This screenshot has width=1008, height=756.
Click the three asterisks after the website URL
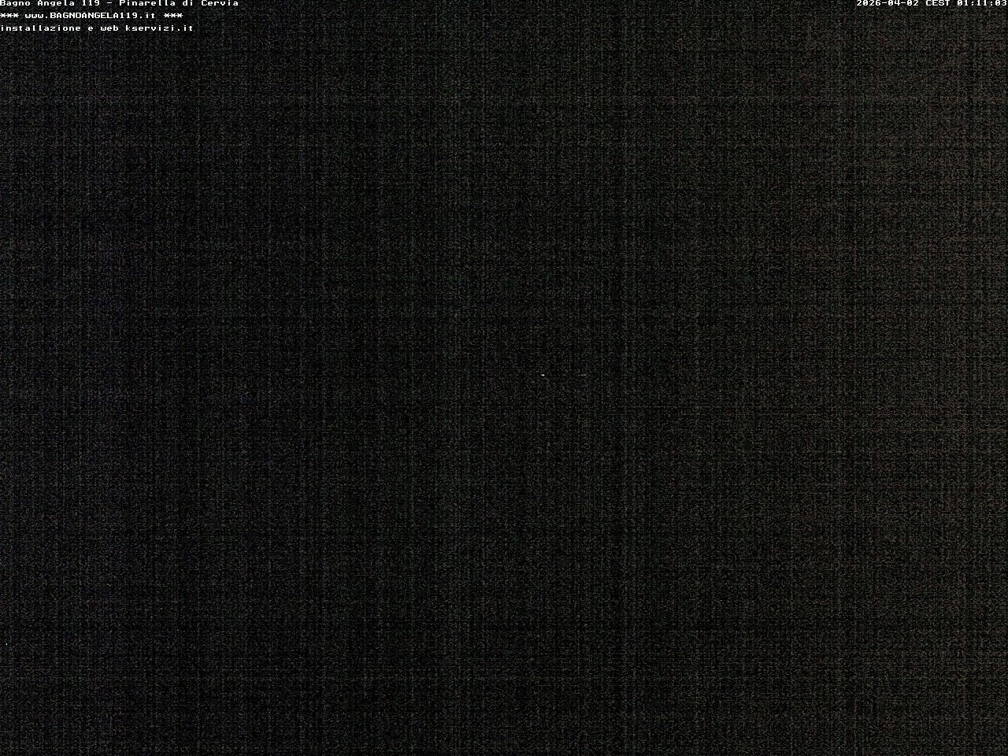coord(173,16)
